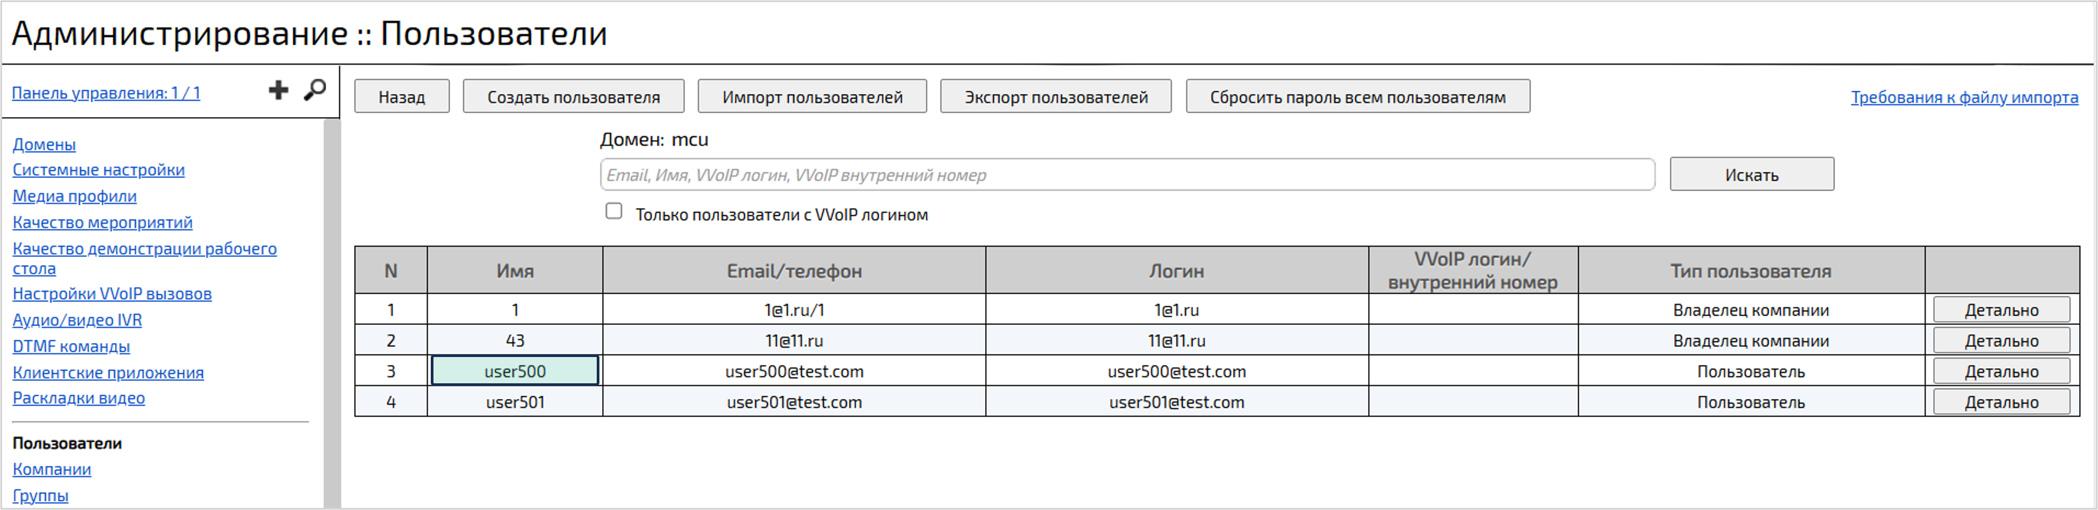Image resolution: width=2098 pixels, height=510 pixels.
Task: Click Создать пользователя button
Action: (573, 97)
